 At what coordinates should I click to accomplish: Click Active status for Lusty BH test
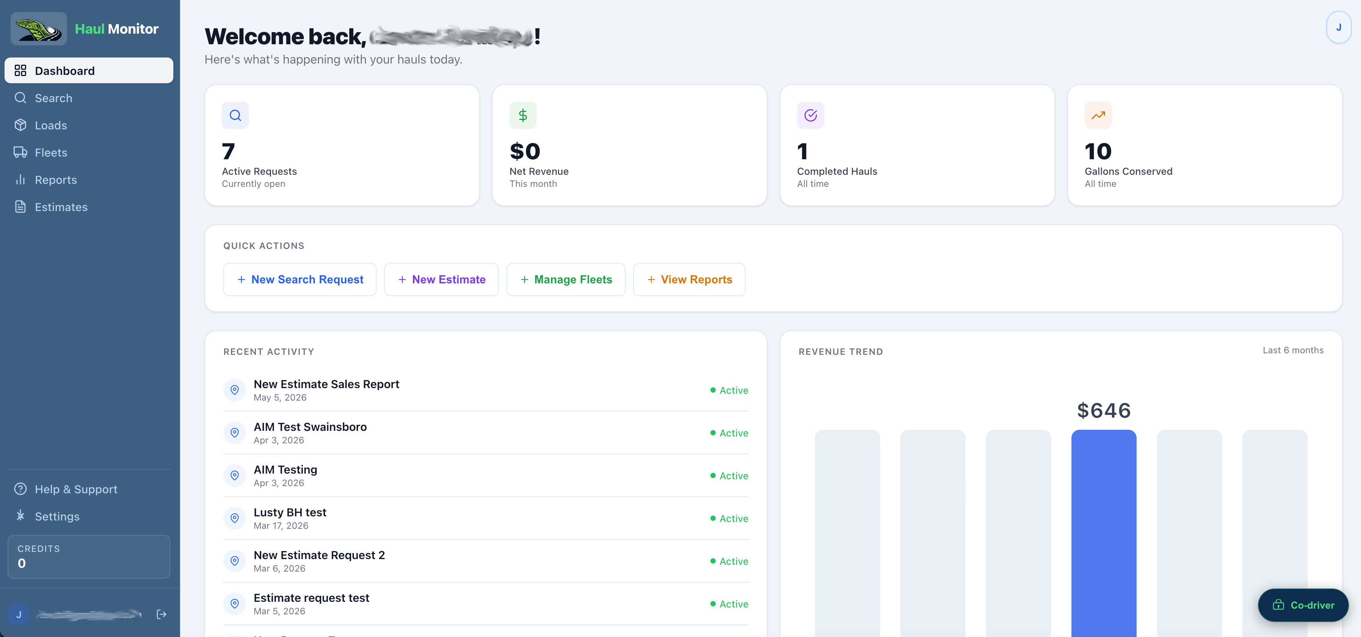729,519
